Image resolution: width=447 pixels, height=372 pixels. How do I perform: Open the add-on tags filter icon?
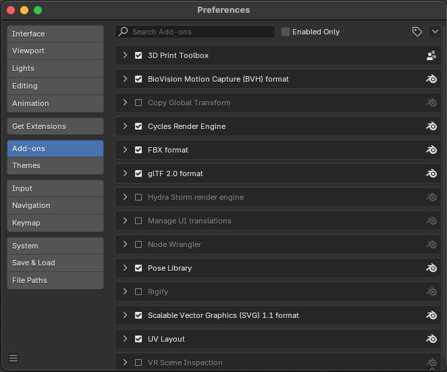coord(417,32)
